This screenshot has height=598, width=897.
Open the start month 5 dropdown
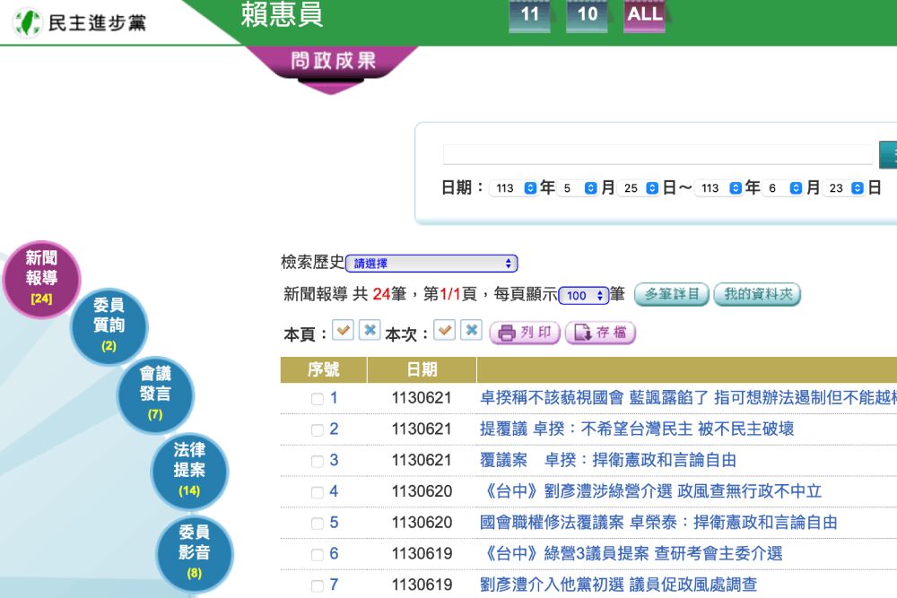pos(577,188)
